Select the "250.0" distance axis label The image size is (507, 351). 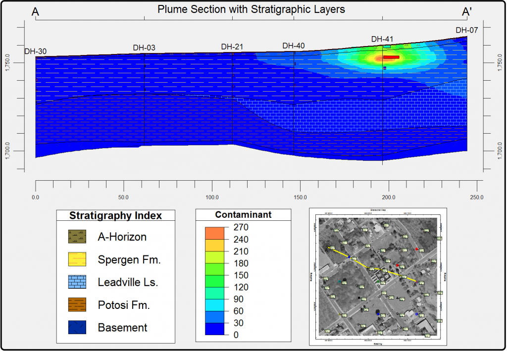[x=477, y=197]
